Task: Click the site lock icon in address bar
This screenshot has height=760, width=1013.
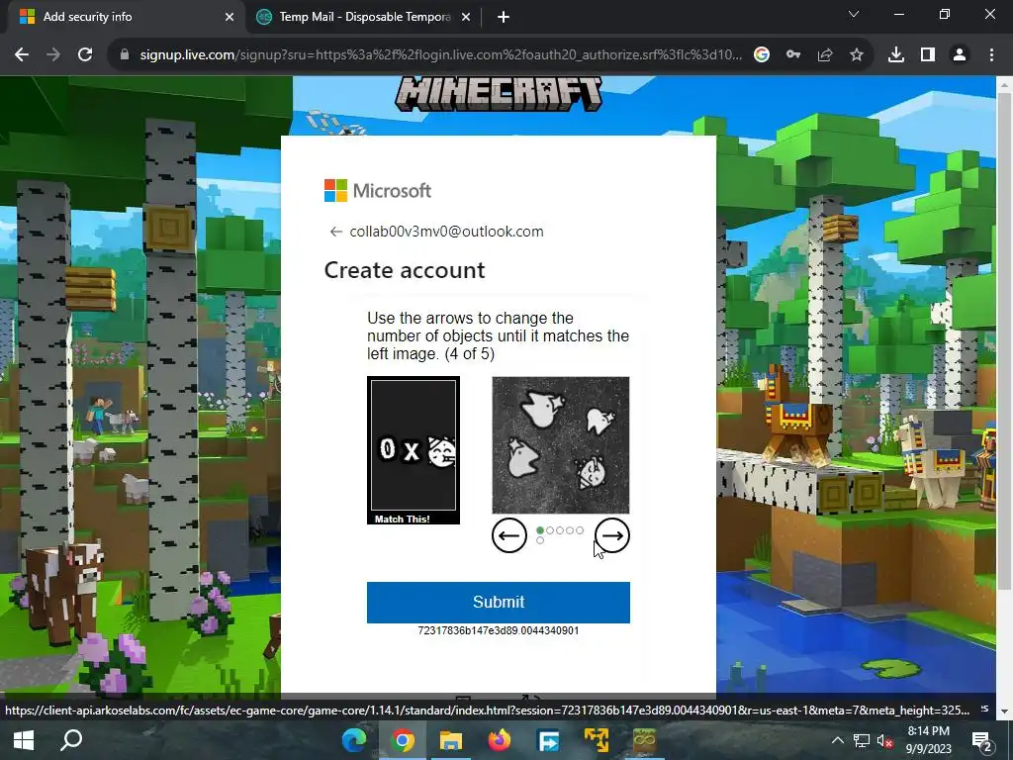Action: pyautogui.click(x=125, y=55)
